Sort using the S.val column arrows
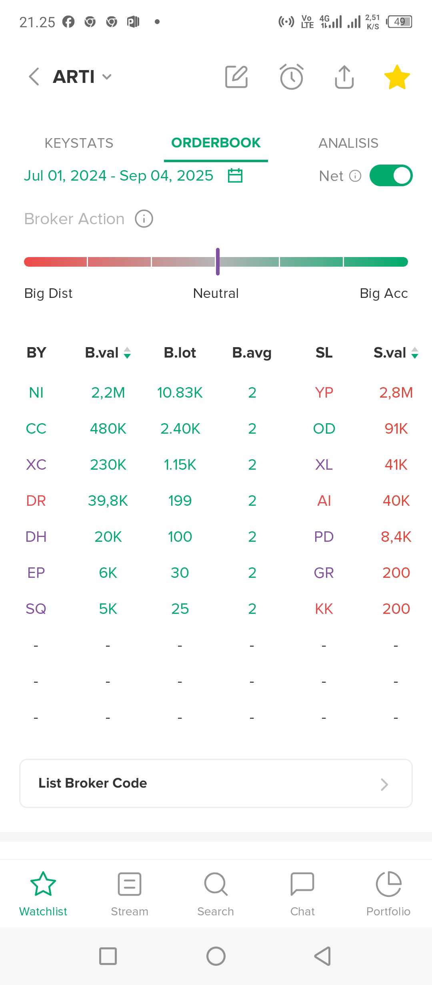 pyautogui.click(x=415, y=353)
